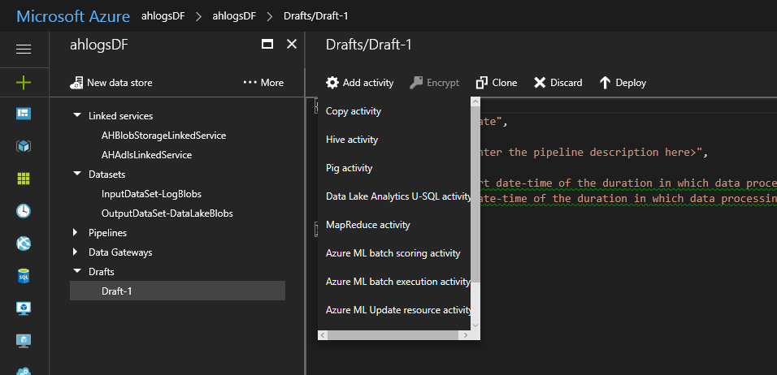Image resolution: width=777 pixels, height=375 pixels.
Task: Click the Encrypt button label
Action: pyautogui.click(x=443, y=83)
